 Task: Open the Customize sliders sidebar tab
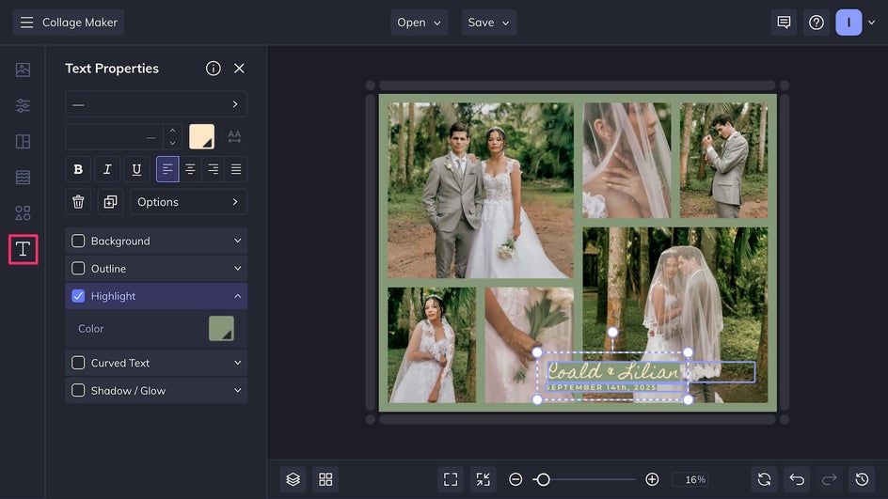coord(24,105)
